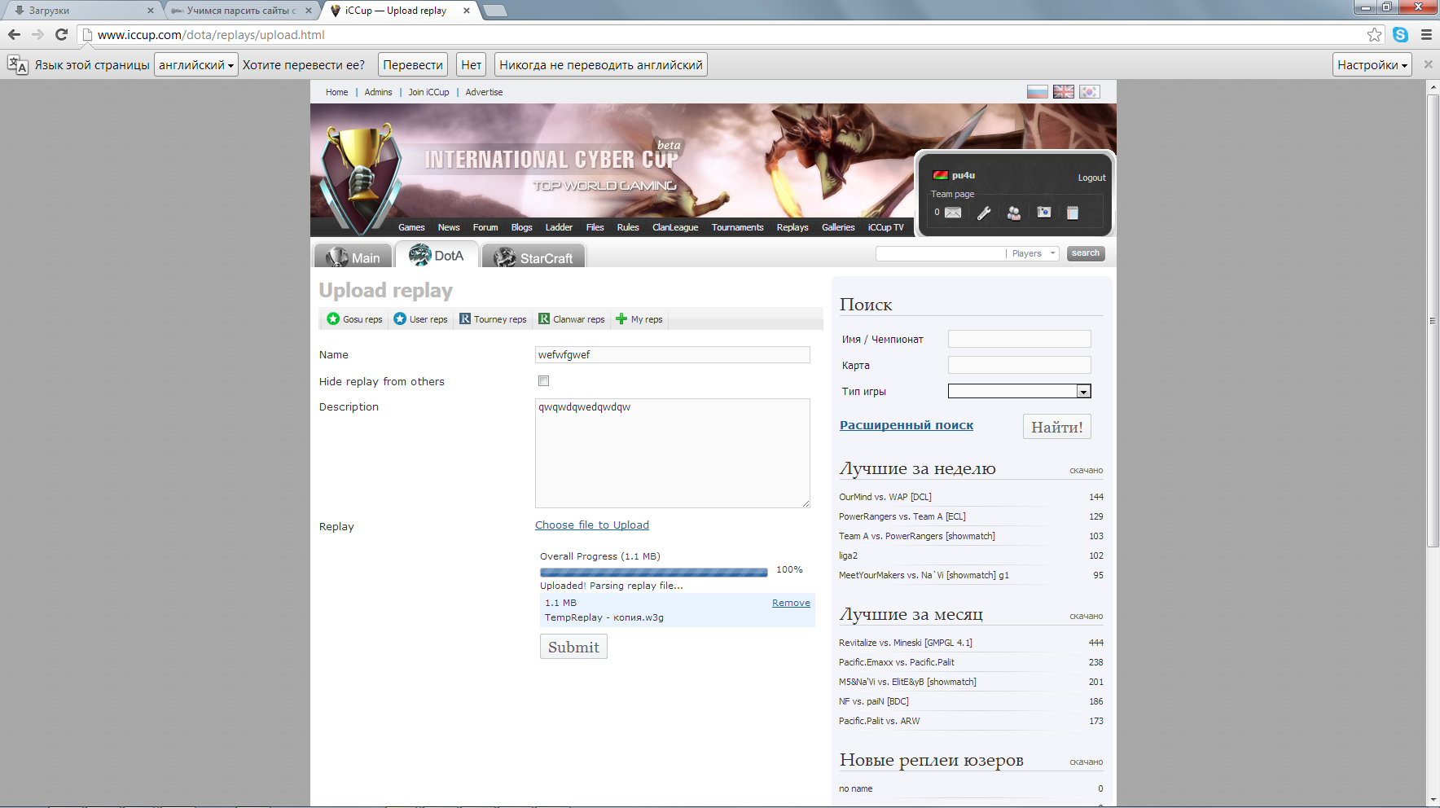Click the green R Clanwar reps icon
The height and width of the screenshot is (808, 1440).
pyautogui.click(x=544, y=319)
